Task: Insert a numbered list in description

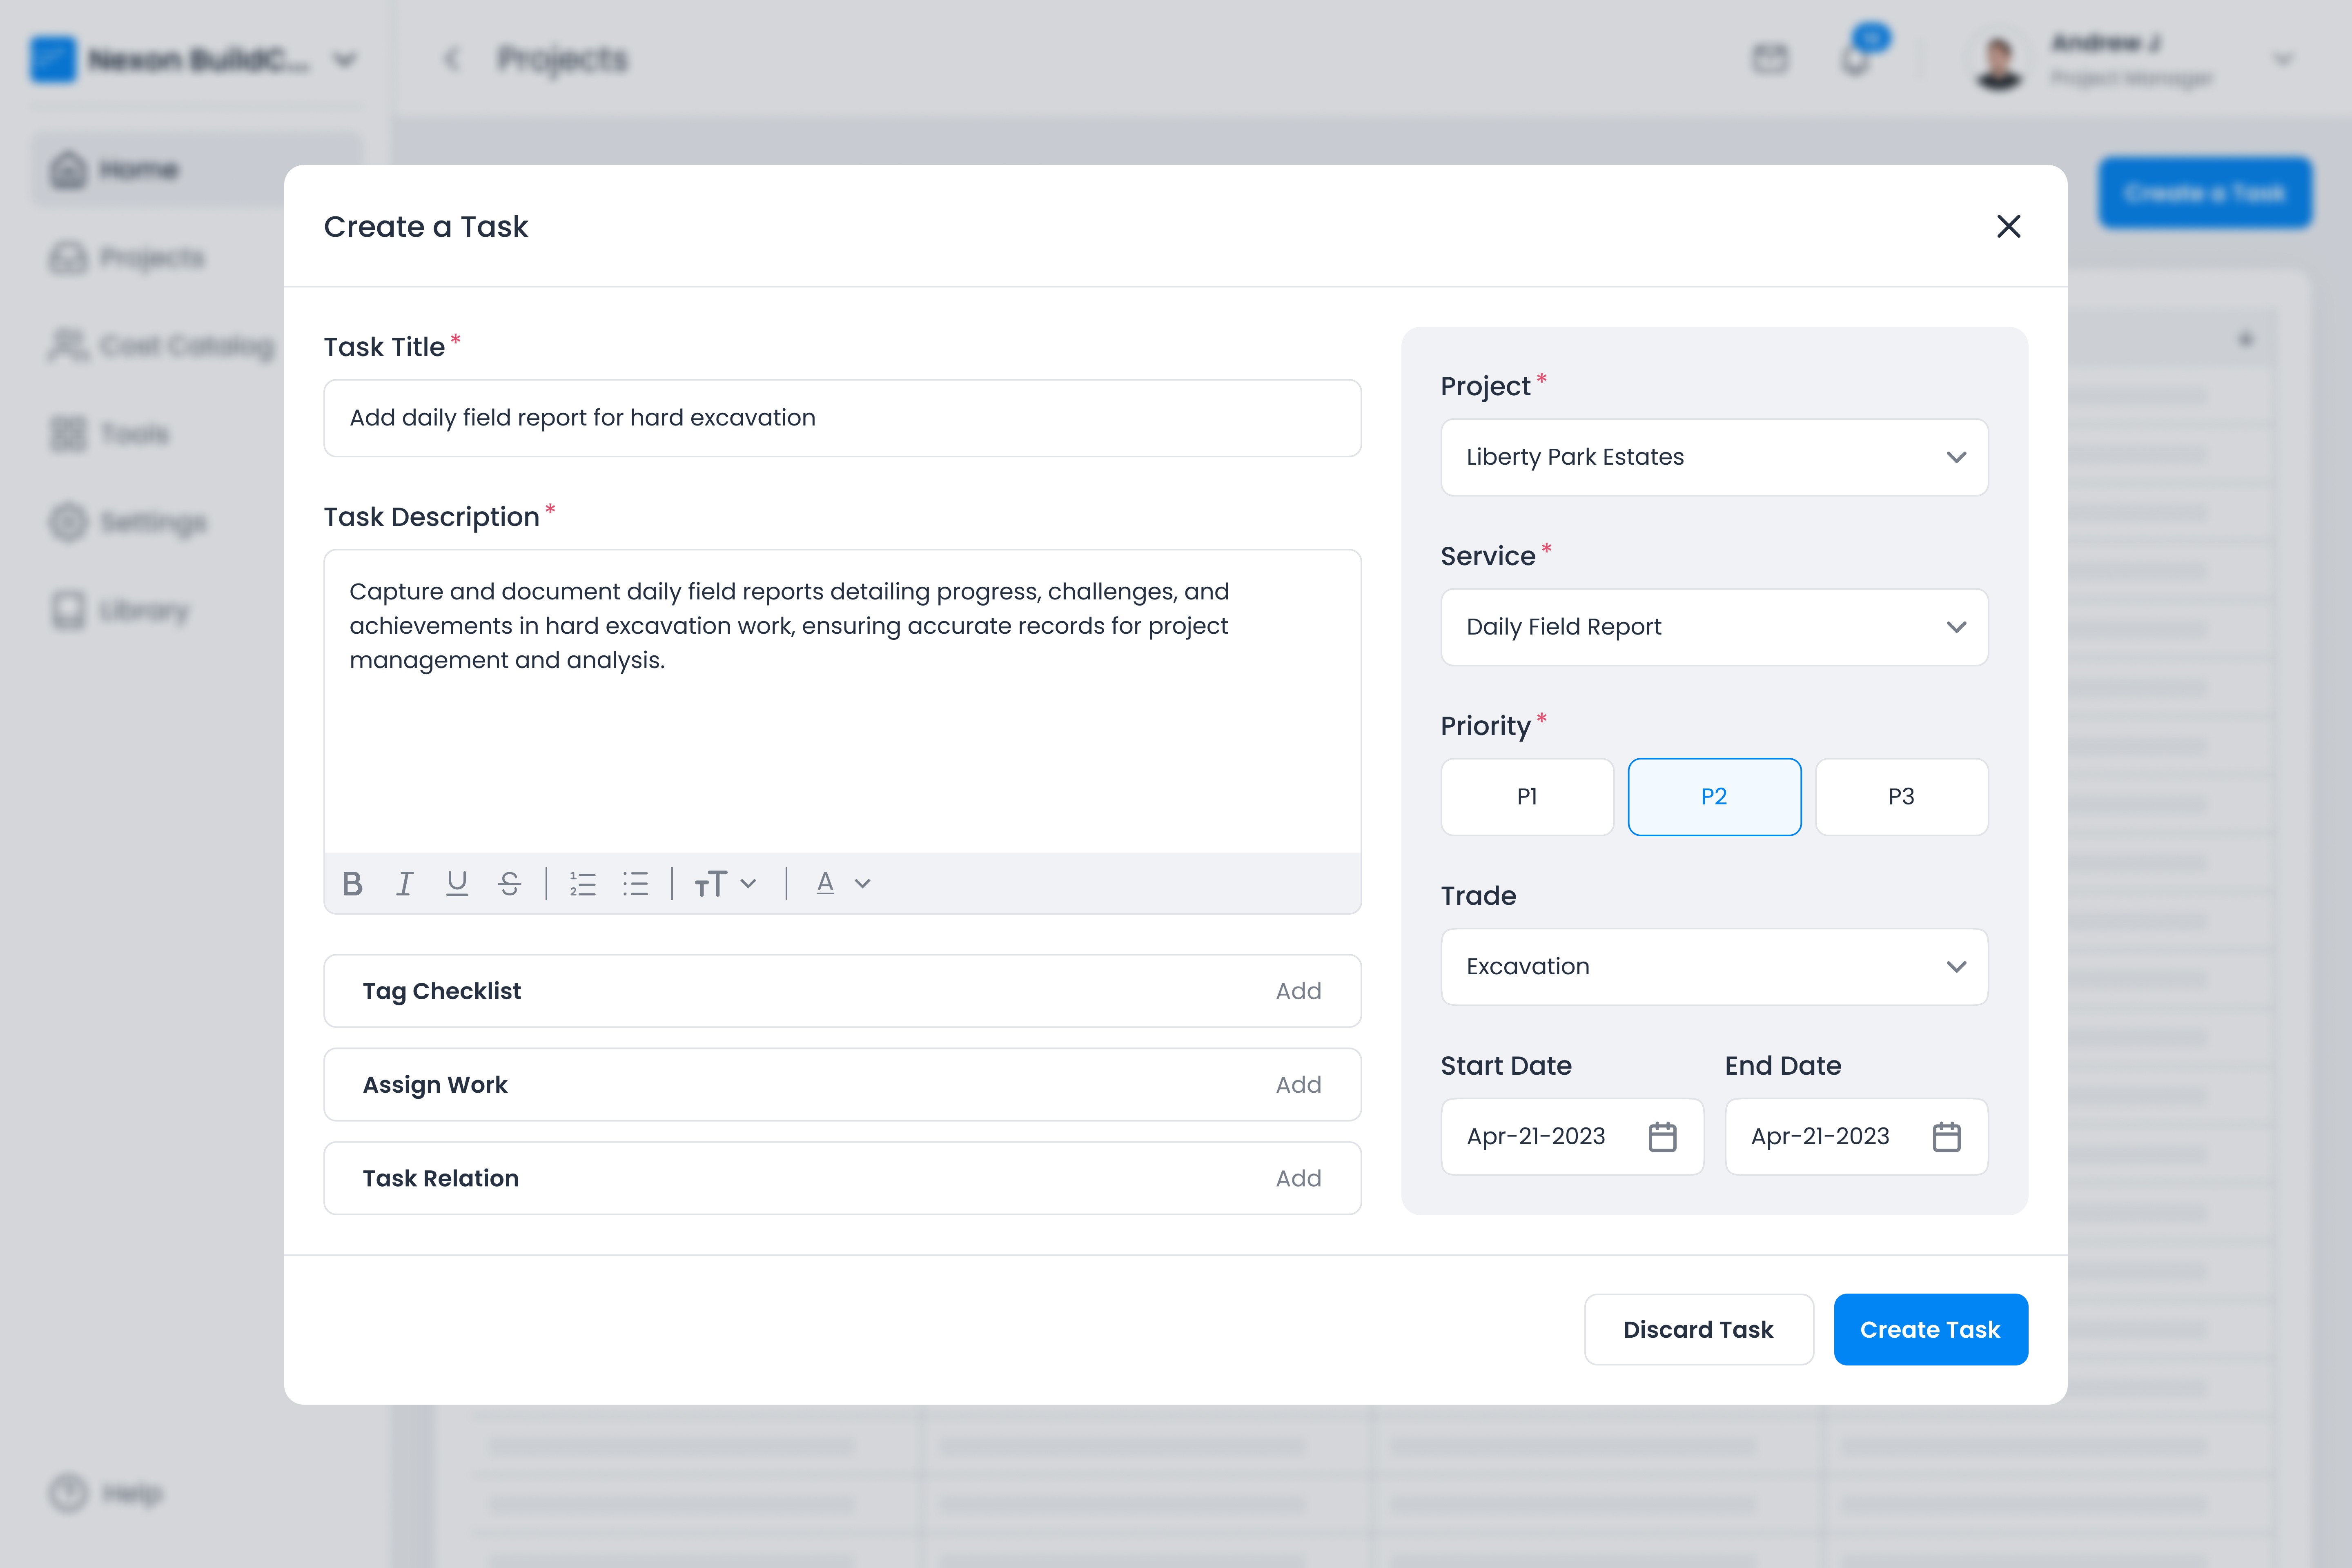Action: pos(583,884)
